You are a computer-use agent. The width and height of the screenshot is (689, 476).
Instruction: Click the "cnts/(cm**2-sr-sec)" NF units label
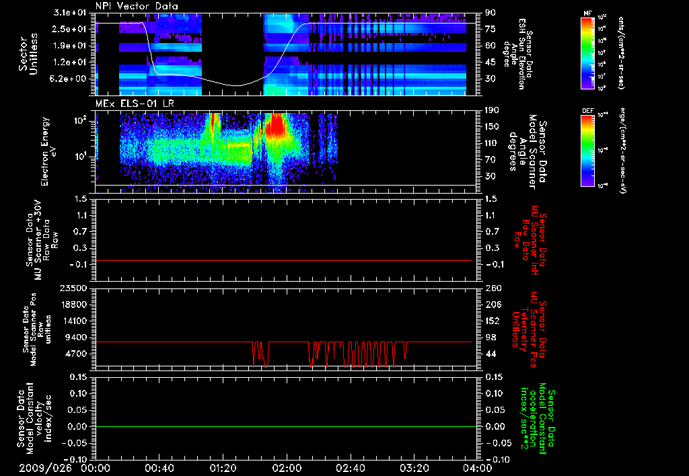point(621,53)
